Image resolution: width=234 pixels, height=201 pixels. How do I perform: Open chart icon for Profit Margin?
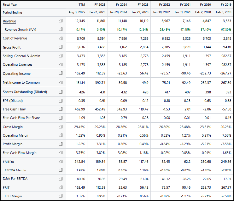pyautogui.click(x=61, y=144)
